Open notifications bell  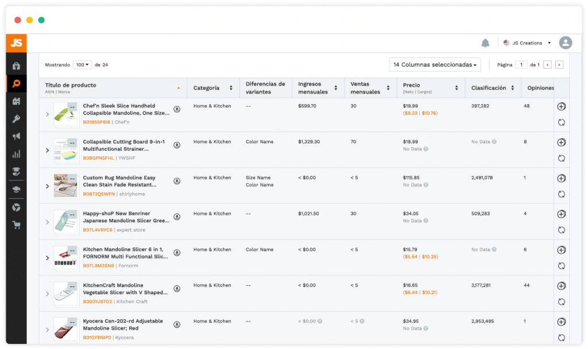pos(485,43)
